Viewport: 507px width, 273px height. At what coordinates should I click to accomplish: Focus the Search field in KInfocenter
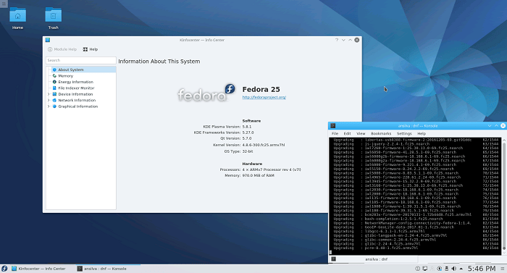pos(81,60)
